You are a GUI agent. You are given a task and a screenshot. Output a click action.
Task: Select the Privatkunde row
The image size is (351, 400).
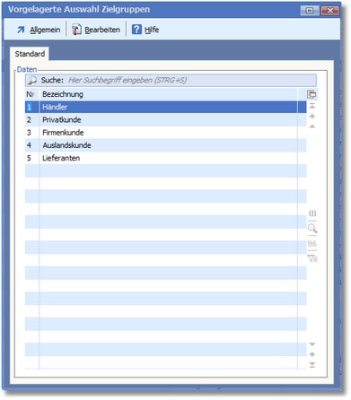click(165, 120)
